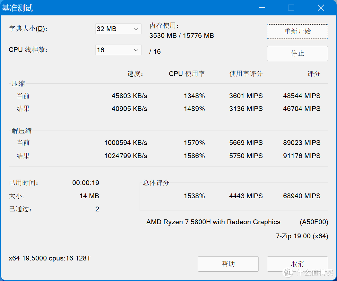Click the 取消 cancel button
Viewport: 337px width, 281px height.
tap(297, 264)
